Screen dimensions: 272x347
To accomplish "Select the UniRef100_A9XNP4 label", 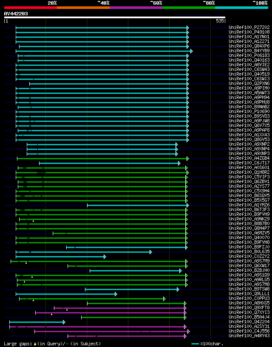I will tap(249, 149).
